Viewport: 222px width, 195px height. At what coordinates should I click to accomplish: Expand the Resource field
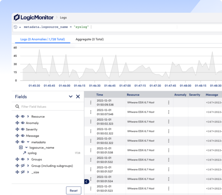tap(28, 116)
